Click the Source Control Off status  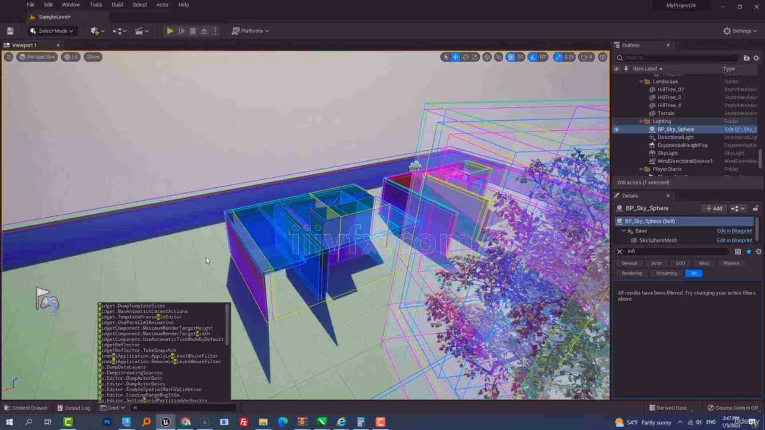pos(733,408)
